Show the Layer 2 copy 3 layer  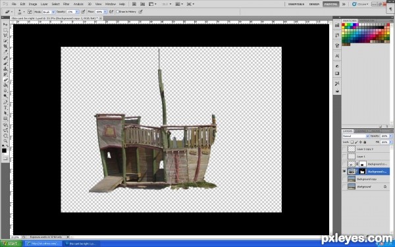(x=344, y=149)
